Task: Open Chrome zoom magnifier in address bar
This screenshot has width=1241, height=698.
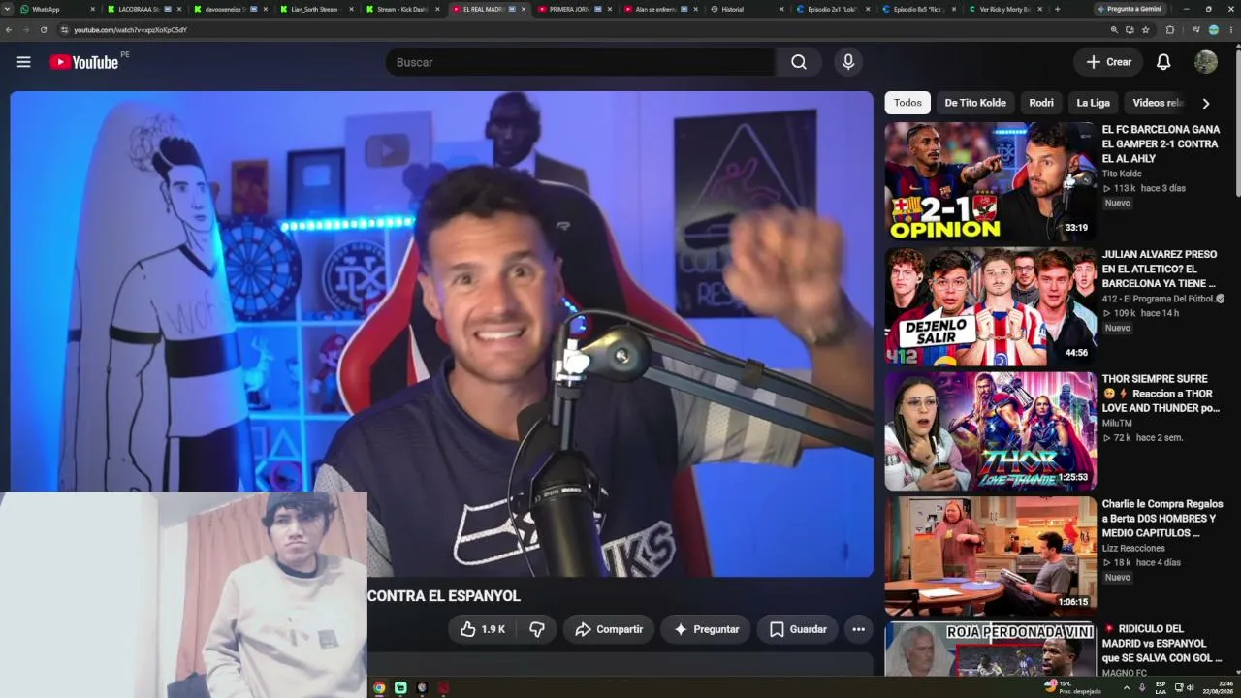Action: [1114, 30]
